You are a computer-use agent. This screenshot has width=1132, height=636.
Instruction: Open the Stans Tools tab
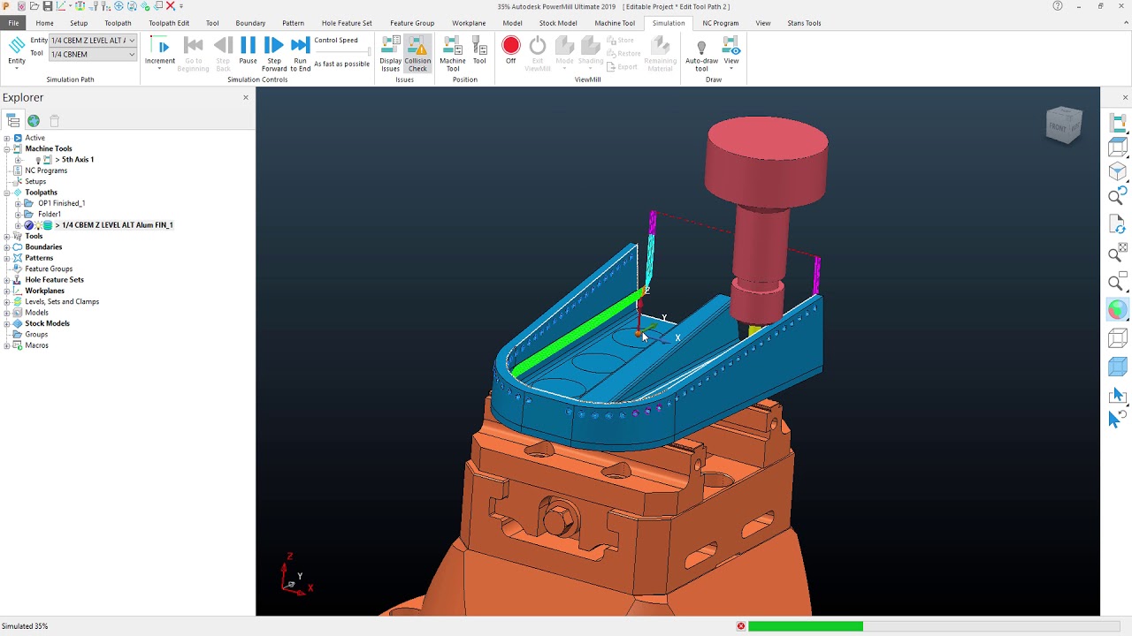tap(804, 23)
